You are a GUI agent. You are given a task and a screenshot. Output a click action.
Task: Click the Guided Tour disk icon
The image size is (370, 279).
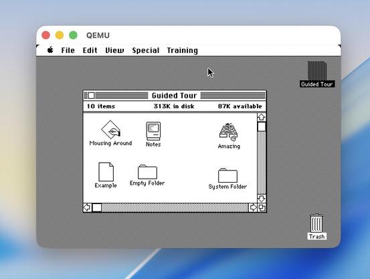coord(317,70)
